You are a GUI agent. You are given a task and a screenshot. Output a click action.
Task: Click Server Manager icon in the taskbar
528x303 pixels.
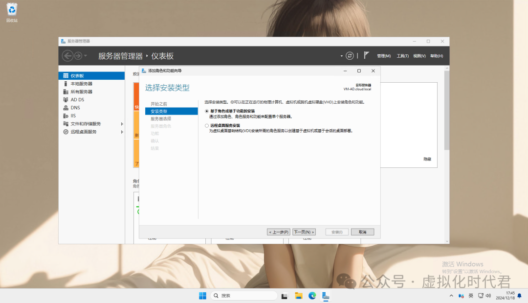326,296
